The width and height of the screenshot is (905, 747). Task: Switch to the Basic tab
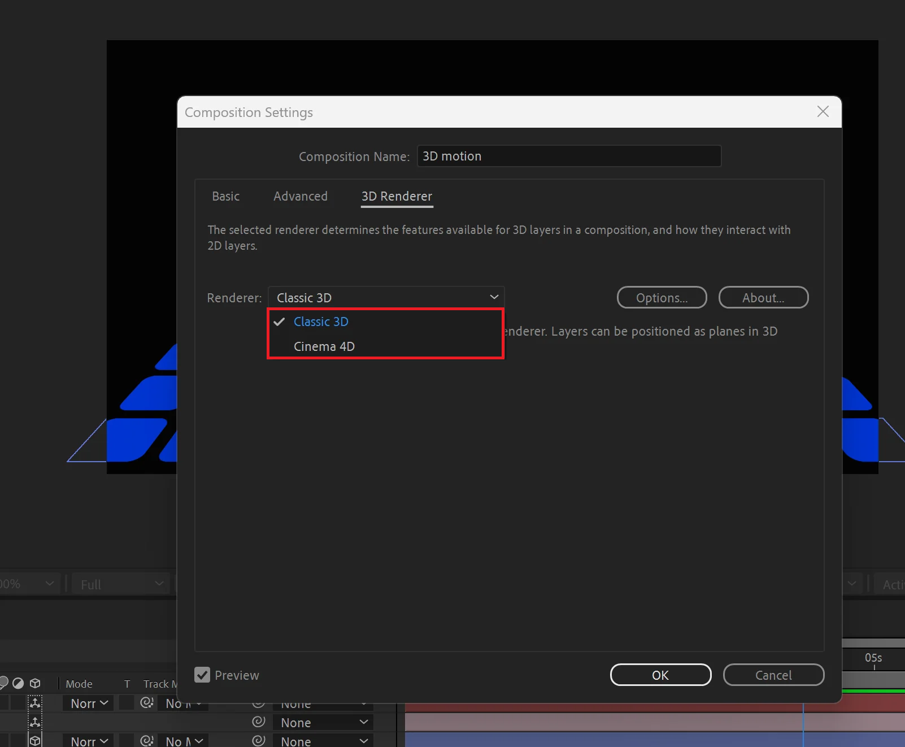(226, 196)
